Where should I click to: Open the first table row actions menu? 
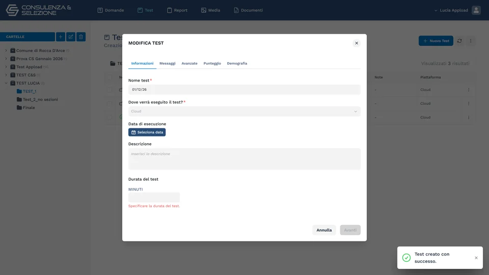(469, 90)
